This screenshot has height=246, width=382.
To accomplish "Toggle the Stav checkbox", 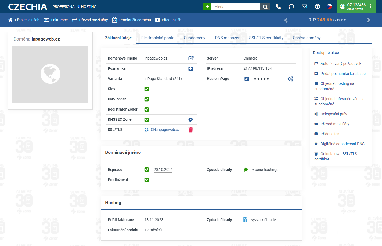I will pos(147,89).
